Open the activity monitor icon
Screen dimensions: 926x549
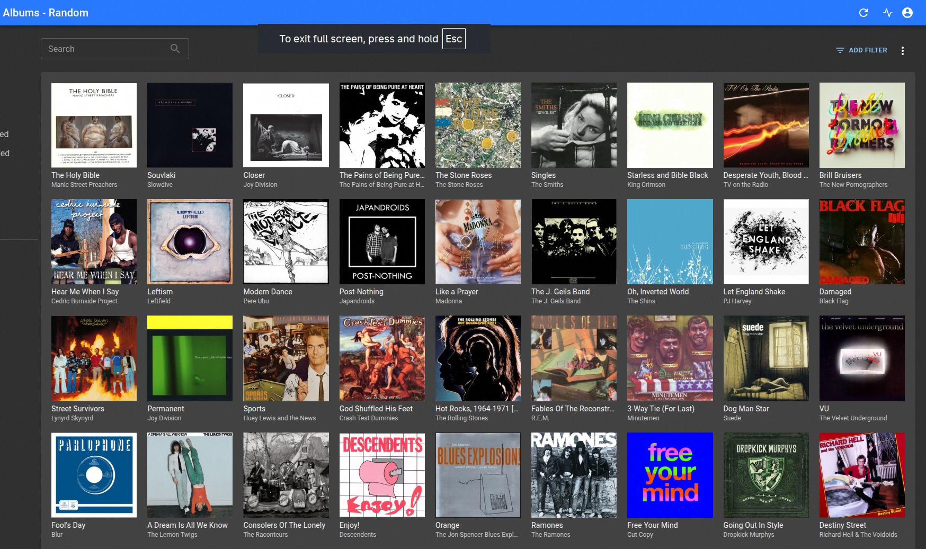pyautogui.click(x=888, y=13)
